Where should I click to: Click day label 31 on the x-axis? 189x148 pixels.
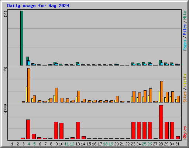[177, 144]
